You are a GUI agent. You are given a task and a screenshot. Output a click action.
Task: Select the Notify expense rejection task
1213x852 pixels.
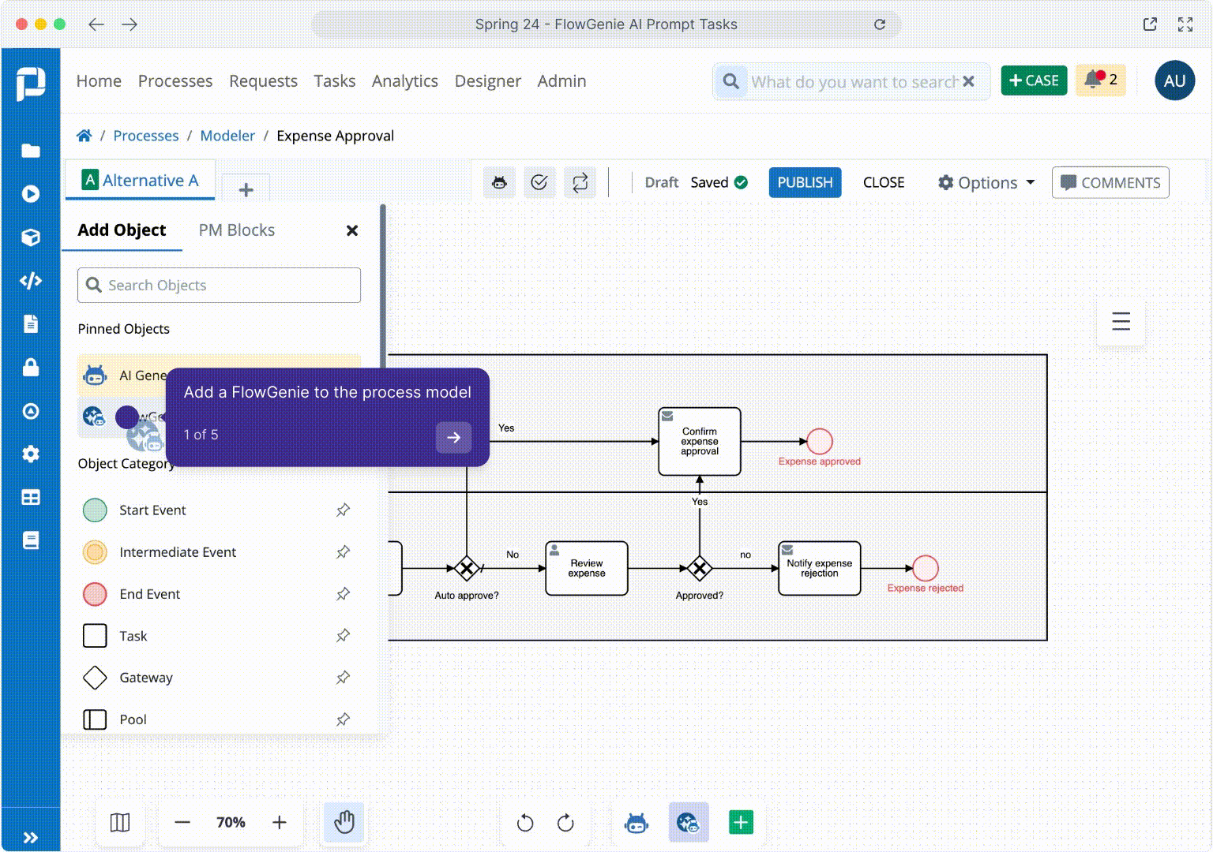(x=819, y=568)
